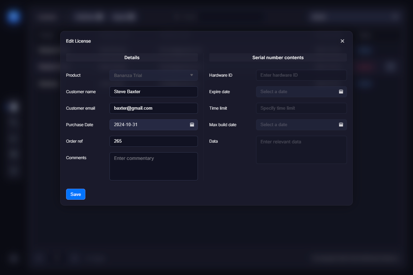Click the Order ref field
Image resolution: width=413 pixels, height=275 pixels.
pyautogui.click(x=153, y=141)
